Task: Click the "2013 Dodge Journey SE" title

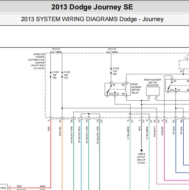Action: 92,7
